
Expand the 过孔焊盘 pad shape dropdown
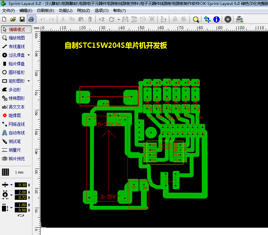(x=29, y=55)
